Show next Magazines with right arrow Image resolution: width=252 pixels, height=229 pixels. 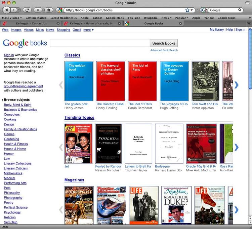[x=236, y=210]
